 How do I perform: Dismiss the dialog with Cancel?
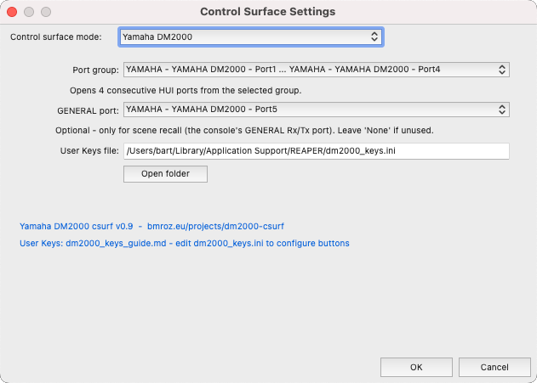(494, 367)
